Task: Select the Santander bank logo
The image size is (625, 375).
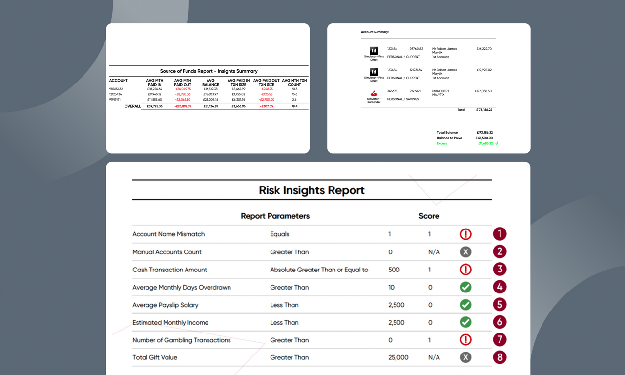Action: point(374,93)
